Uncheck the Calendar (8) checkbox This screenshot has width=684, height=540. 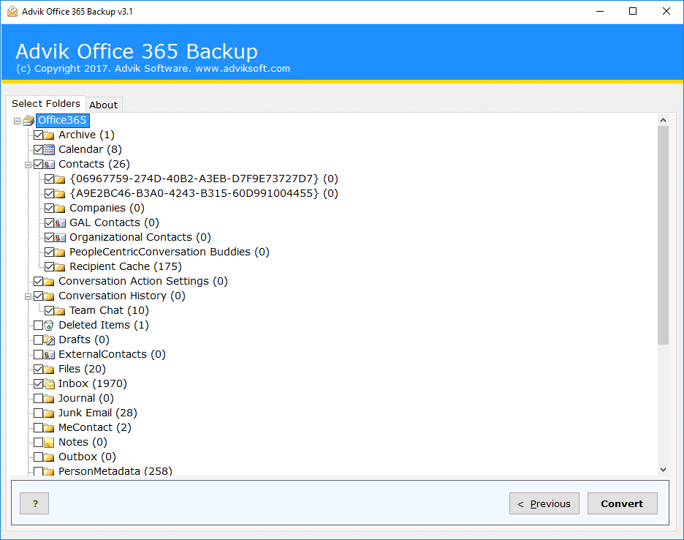click(x=39, y=150)
